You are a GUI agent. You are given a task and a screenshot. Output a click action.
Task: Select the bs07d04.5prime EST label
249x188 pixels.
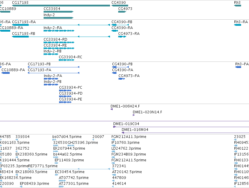pyautogui.click(x=67, y=137)
